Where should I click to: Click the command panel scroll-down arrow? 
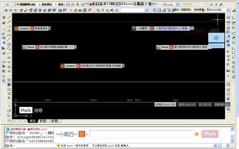coord(232,141)
